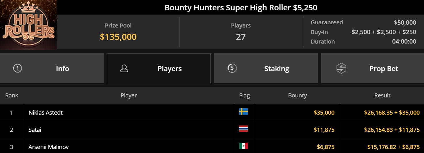This screenshot has width=424, height=153.
Task: Click the $135,000 prize pool amount
Action: coord(118,37)
